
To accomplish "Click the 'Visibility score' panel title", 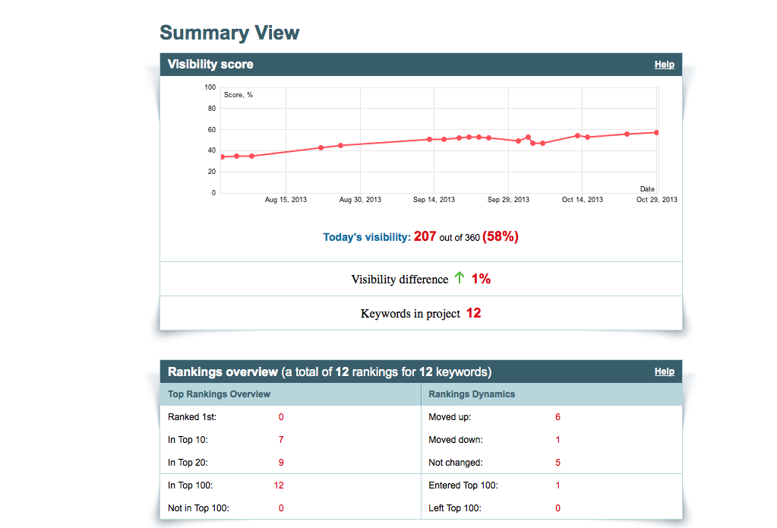I will [210, 65].
